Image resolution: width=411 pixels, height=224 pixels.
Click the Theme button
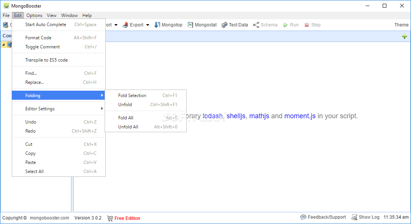pyautogui.click(x=401, y=25)
